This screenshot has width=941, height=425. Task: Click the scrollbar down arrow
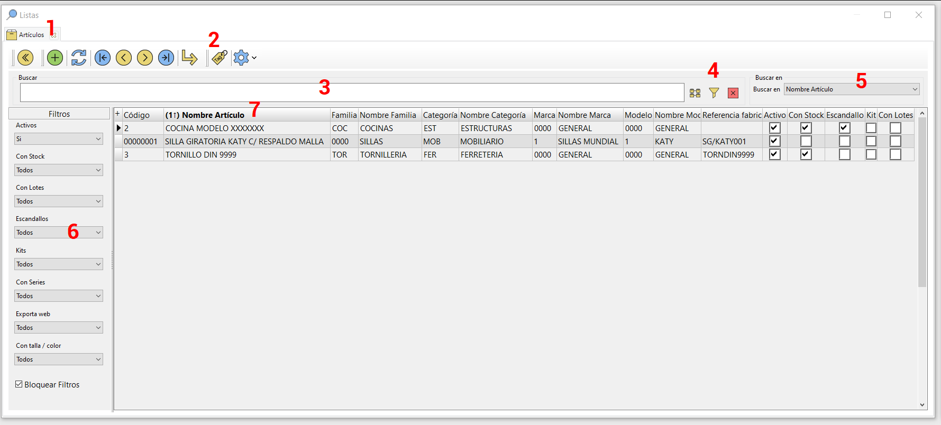coord(922,405)
